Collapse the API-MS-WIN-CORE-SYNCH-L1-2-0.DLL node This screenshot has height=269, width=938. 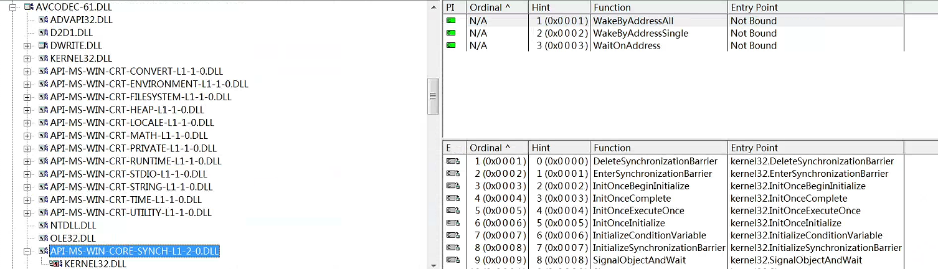(27, 251)
